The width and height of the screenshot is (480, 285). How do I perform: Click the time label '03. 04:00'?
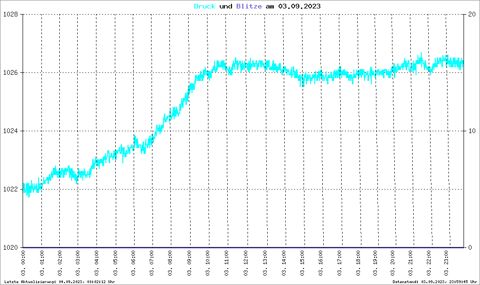pyautogui.click(x=97, y=263)
